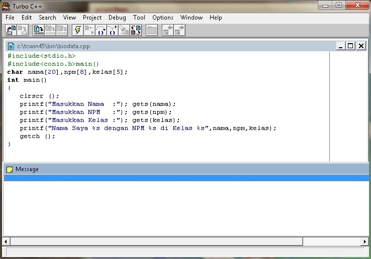Click the #include<conio.h>main() line

coord(53,64)
